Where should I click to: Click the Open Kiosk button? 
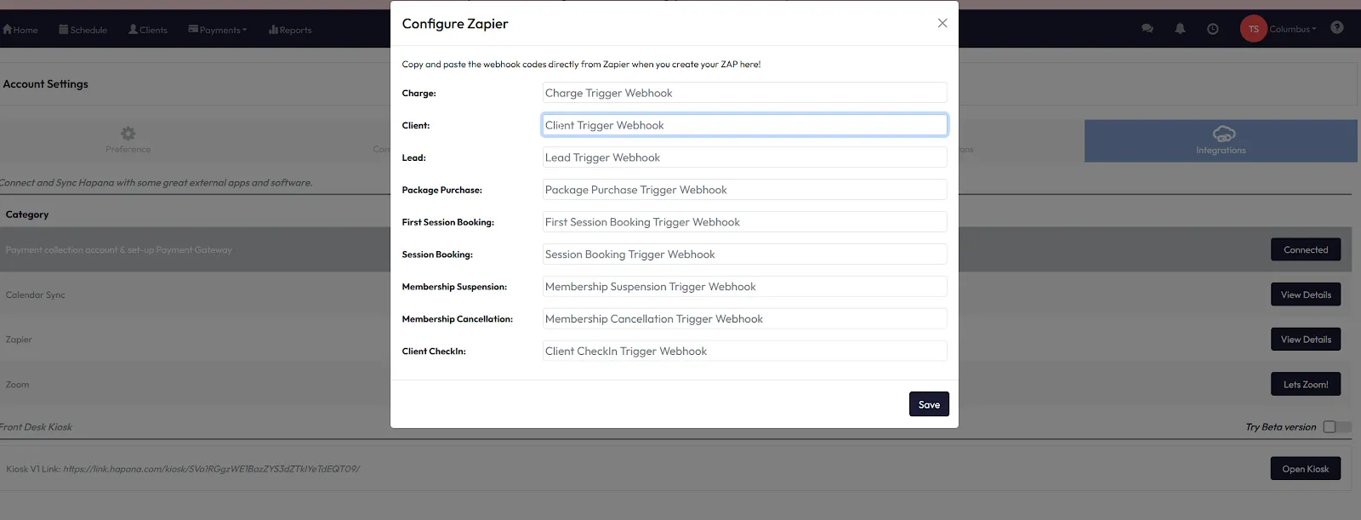pyautogui.click(x=1305, y=469)
